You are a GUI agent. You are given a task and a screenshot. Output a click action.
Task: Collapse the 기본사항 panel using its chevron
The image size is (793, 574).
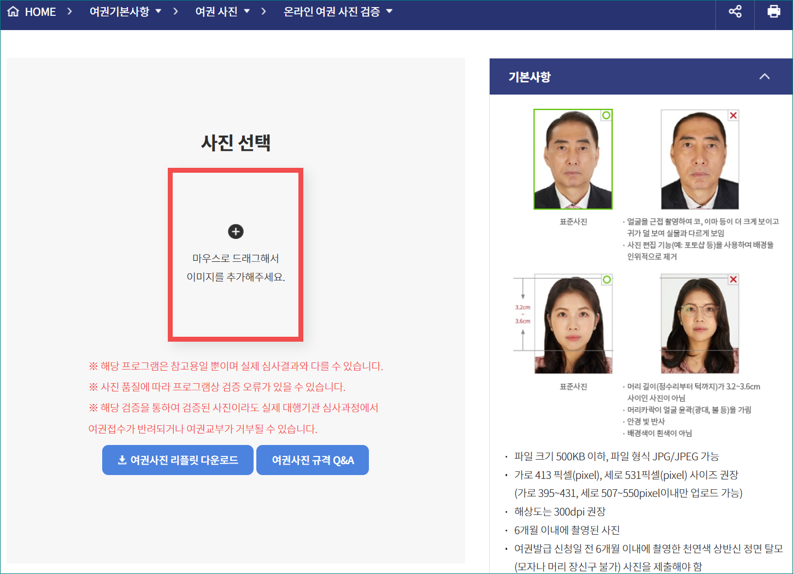pyautogui.click(x=763, y=77)
